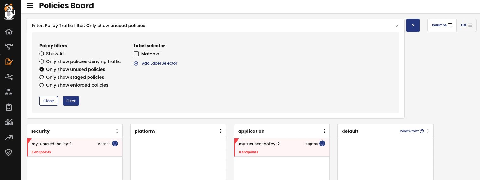Image resolution: width=480 pixels, height=180 pixels.
Task: Open security tier options menu
Action: tap(117, 131)
